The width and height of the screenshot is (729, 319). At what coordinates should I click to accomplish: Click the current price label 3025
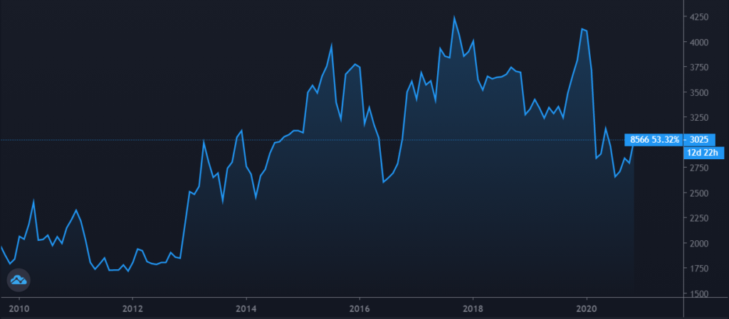pos(699,139)
